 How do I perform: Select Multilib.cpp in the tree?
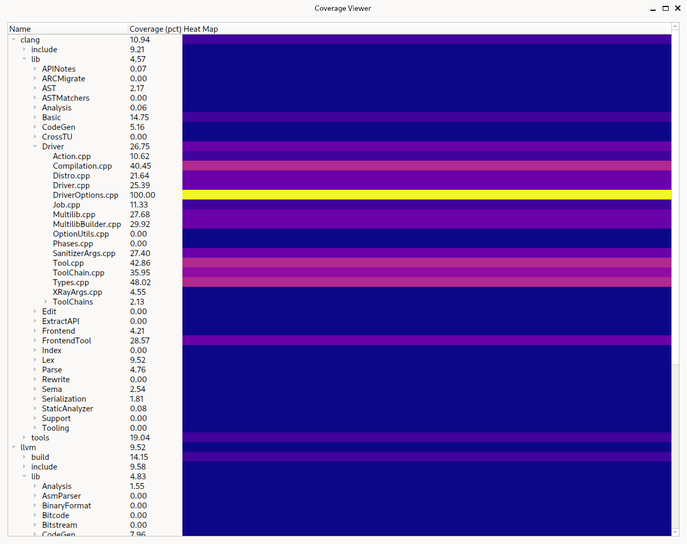[74, 214]
